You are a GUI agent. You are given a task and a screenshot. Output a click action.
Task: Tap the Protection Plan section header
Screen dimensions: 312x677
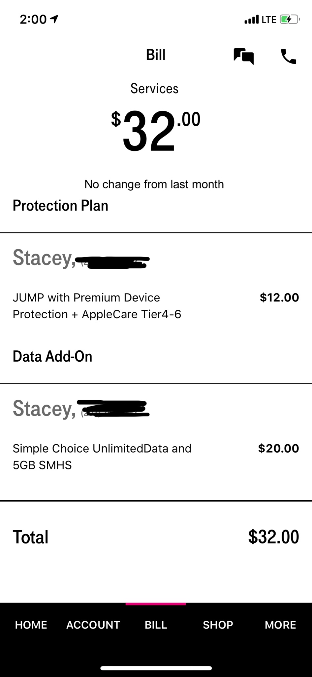tap(60, 206)
